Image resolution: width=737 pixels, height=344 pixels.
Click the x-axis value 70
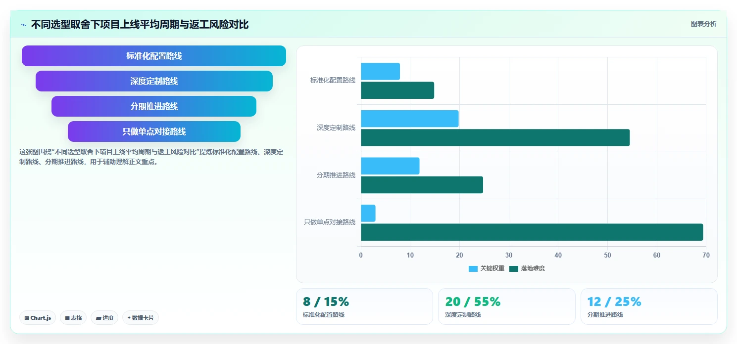[x=706, y=255]
